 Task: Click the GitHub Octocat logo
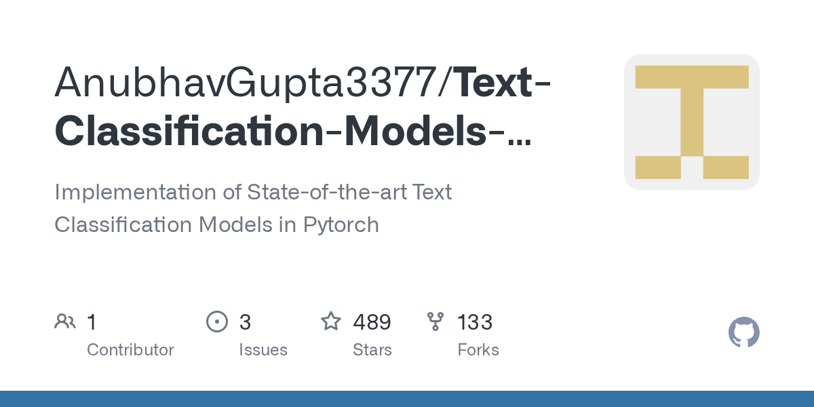743,333
